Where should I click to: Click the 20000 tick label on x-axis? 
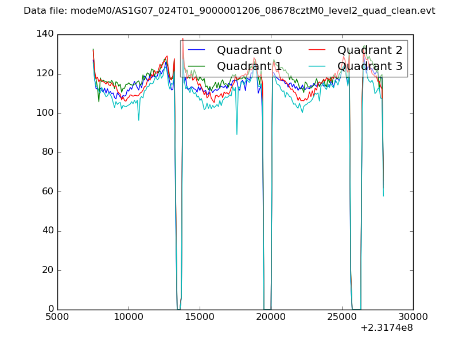271,317
